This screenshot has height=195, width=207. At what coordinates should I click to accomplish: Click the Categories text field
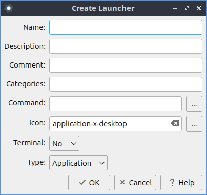tap(126, 84)
